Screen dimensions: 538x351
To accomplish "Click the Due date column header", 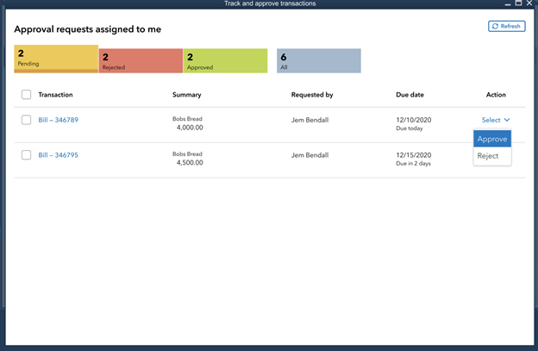I will 410,95.
